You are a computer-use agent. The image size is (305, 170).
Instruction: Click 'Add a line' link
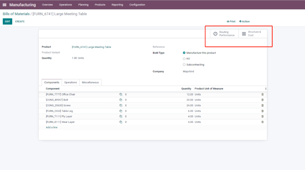[x=51, y=127]
